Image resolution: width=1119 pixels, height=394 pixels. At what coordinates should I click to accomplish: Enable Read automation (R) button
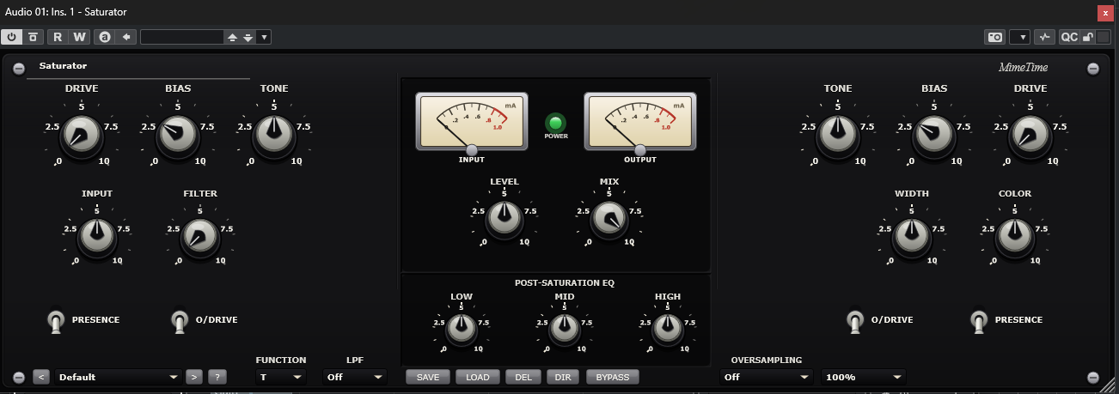click(58, 37)
